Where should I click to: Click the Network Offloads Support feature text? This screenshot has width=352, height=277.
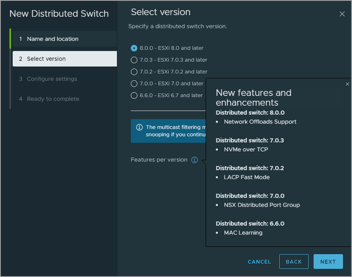(x=260, y=122)
